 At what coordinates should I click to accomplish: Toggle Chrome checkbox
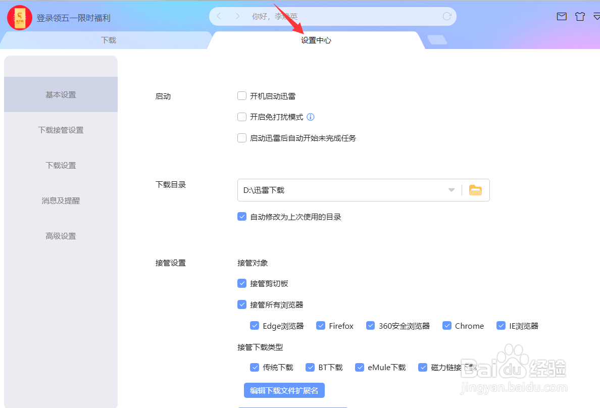(x=447, y=326)
